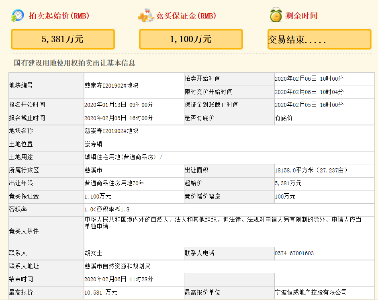Click the 地块名称 value 慈崇寿I201902#地块
Screen dimensions: 378x301
tap(111, 131)
